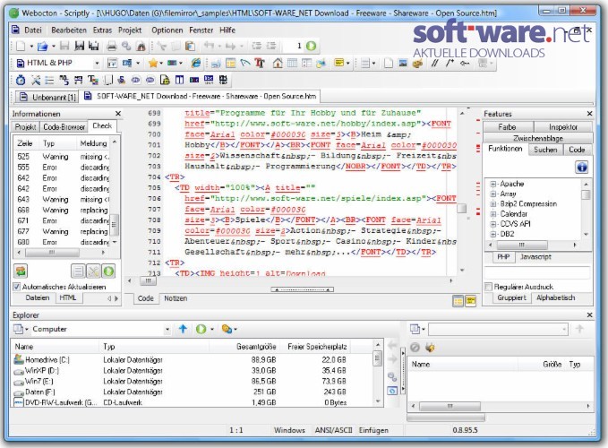608x448 pixels.
Task: Click the green go-to-line arrow icon
Action: coord(311,47)
